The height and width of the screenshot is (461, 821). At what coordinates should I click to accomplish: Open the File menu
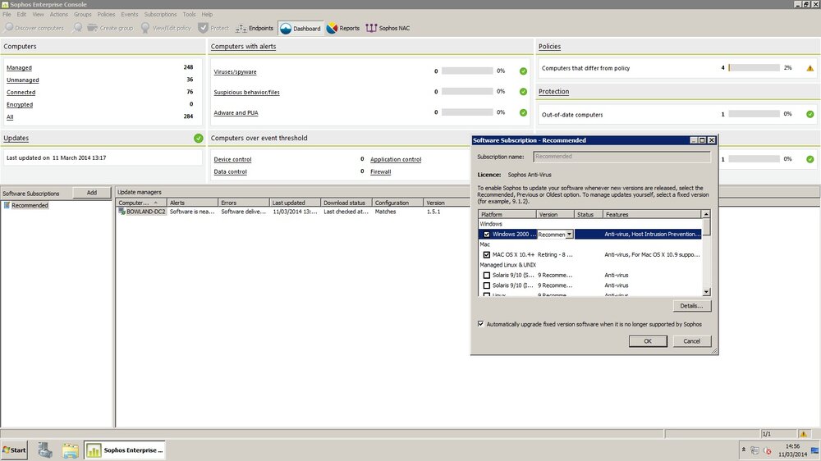point(7,14)
